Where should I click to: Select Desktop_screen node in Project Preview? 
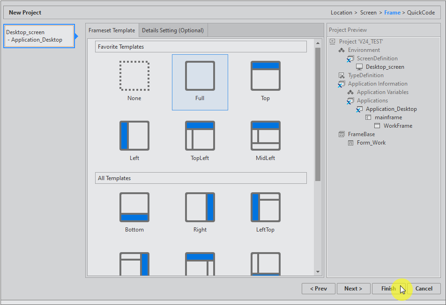point(385,67)
